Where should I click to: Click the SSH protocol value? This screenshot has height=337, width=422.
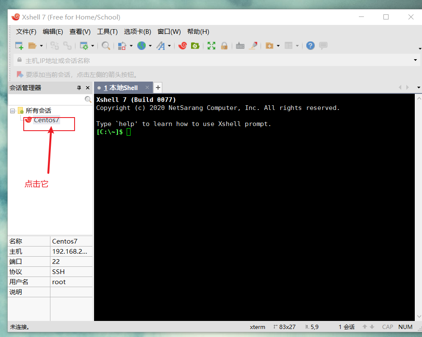pyautogui.click(x=58, y=272)
